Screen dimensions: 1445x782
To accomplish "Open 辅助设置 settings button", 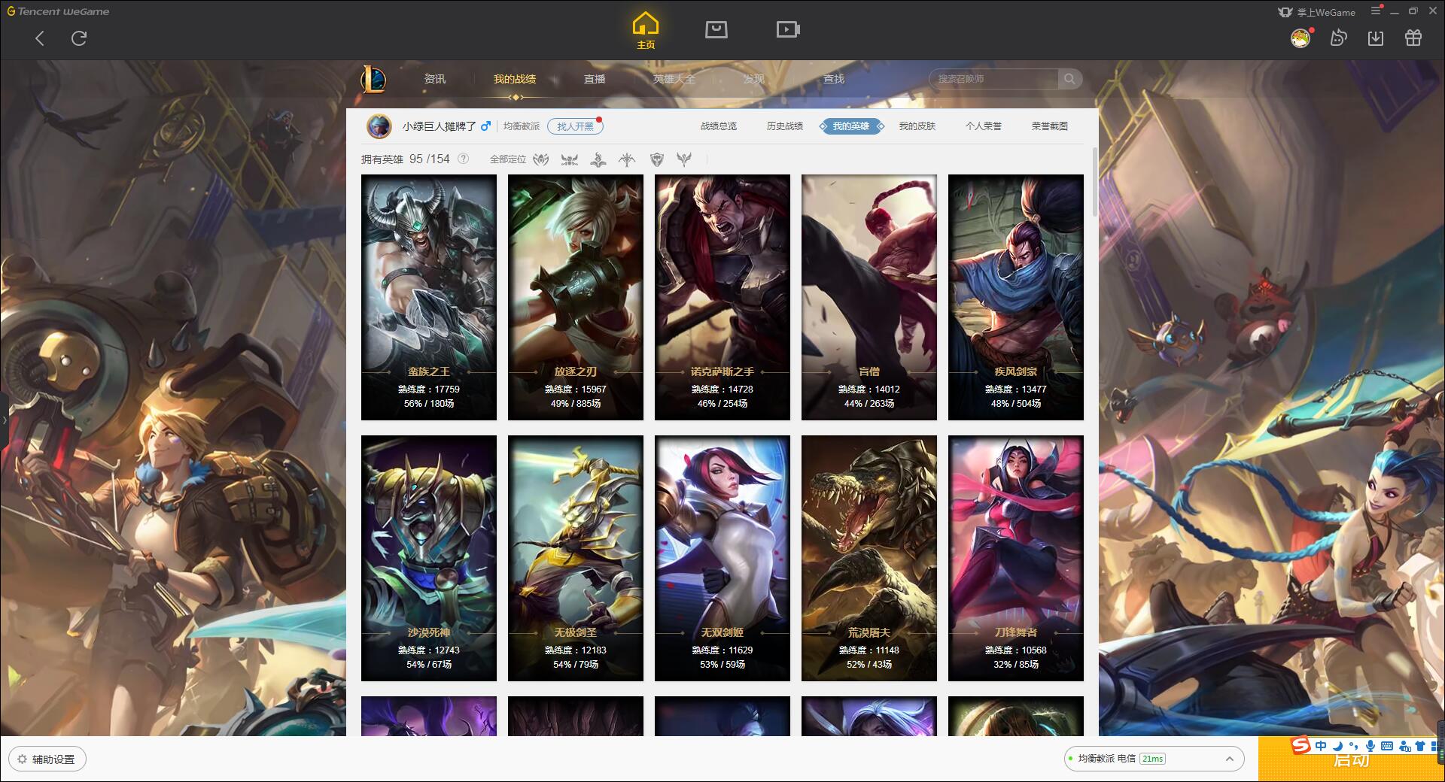I will (x=47, y=759).
